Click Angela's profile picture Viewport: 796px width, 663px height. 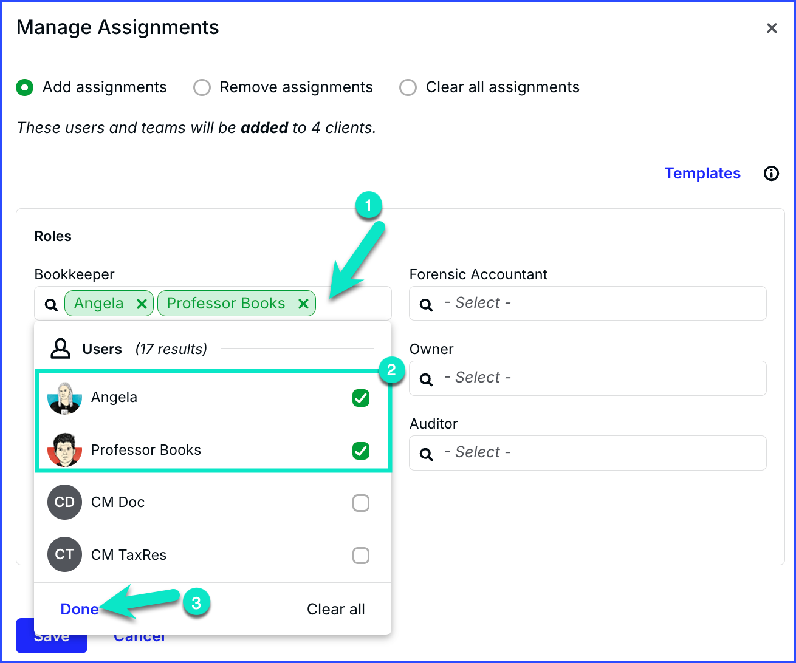pos(64,398)
